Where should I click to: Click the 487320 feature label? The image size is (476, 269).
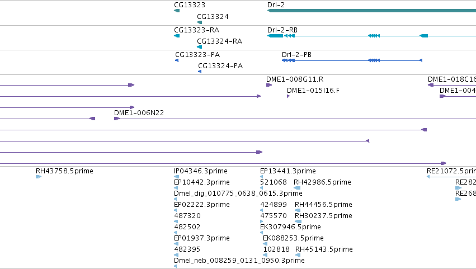(187, 216)
